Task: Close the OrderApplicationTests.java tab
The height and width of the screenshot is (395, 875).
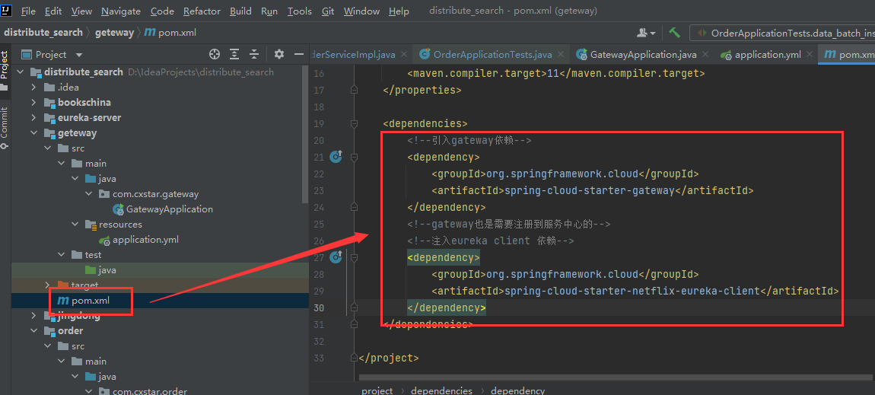Action: pyautogui.click(x=561, y=55)
